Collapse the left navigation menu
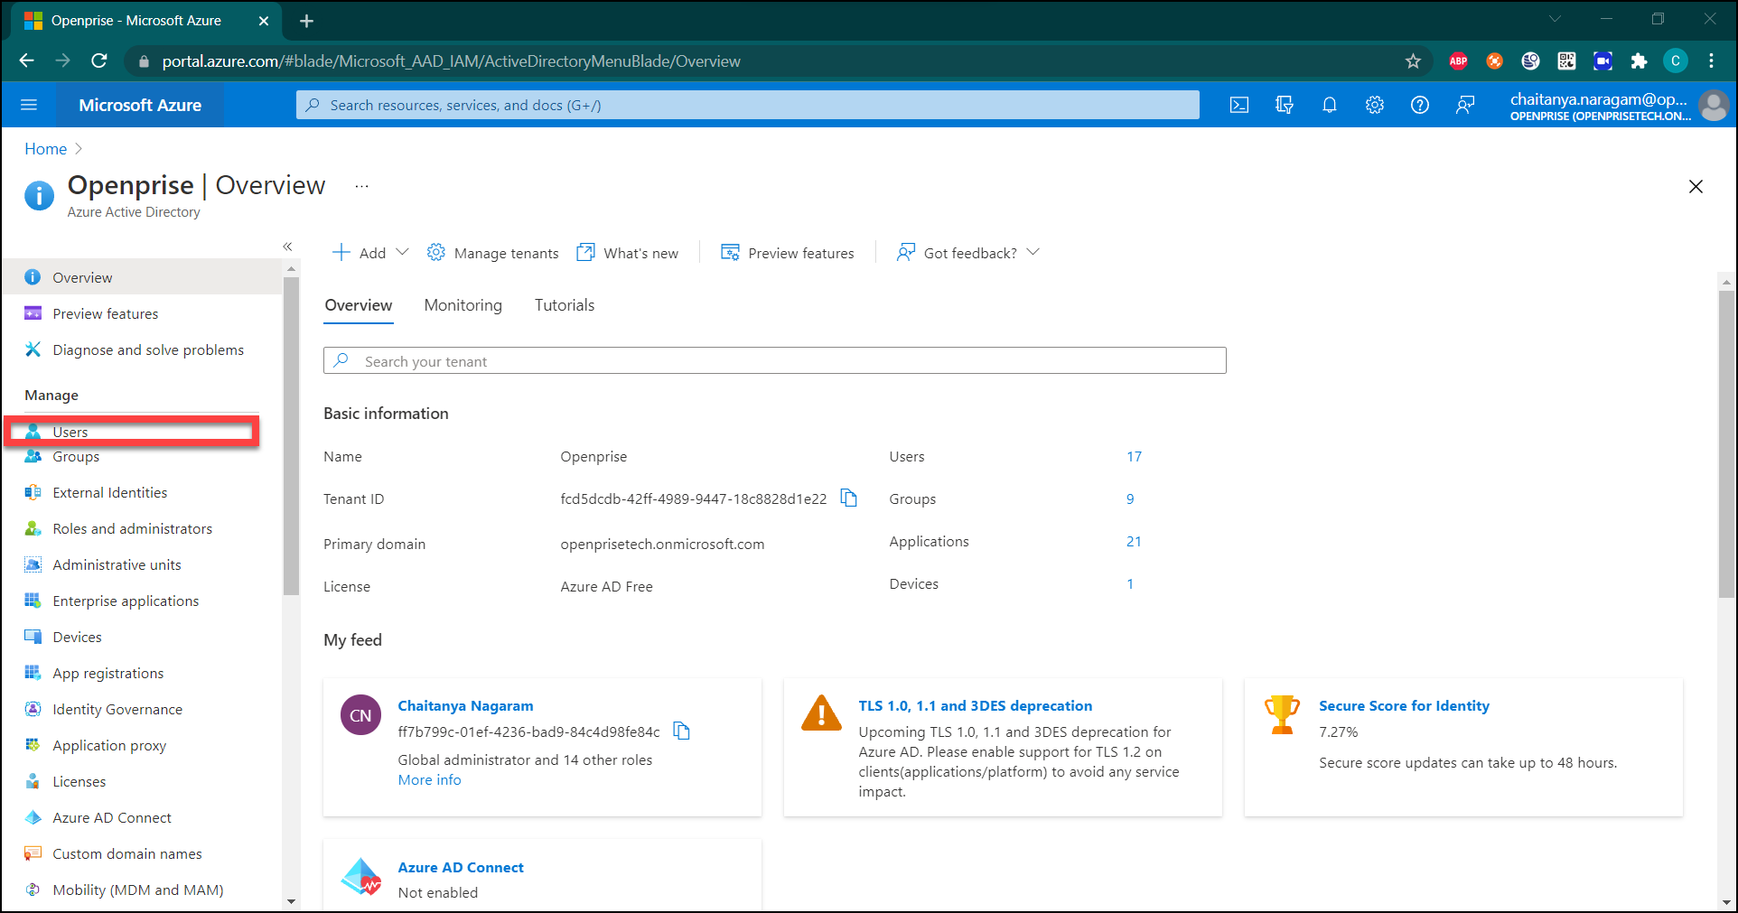 pos(287,247)
